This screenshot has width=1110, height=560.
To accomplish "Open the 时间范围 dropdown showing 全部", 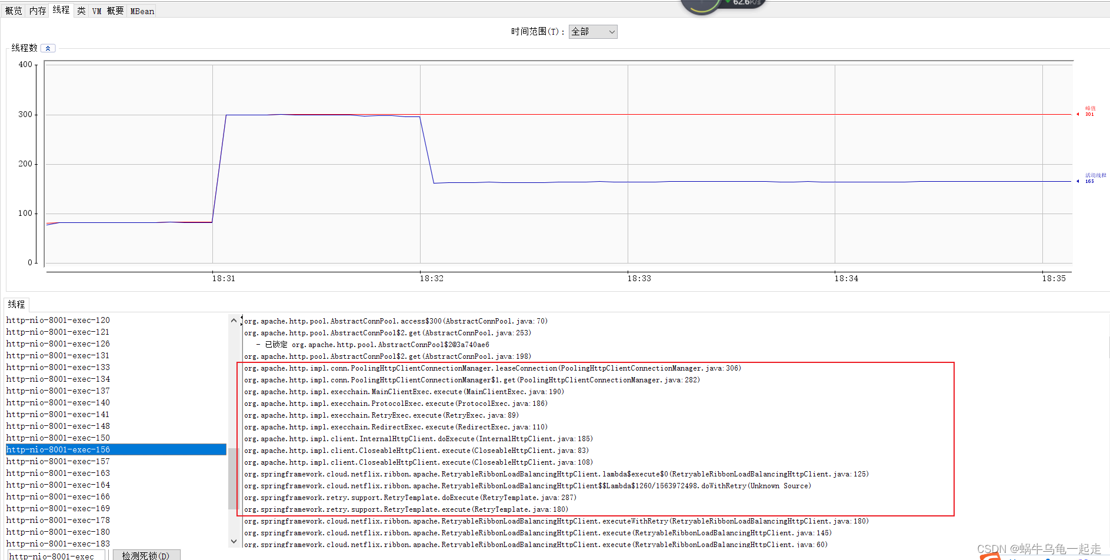I will pyautogui.click(x=593, y=32).
